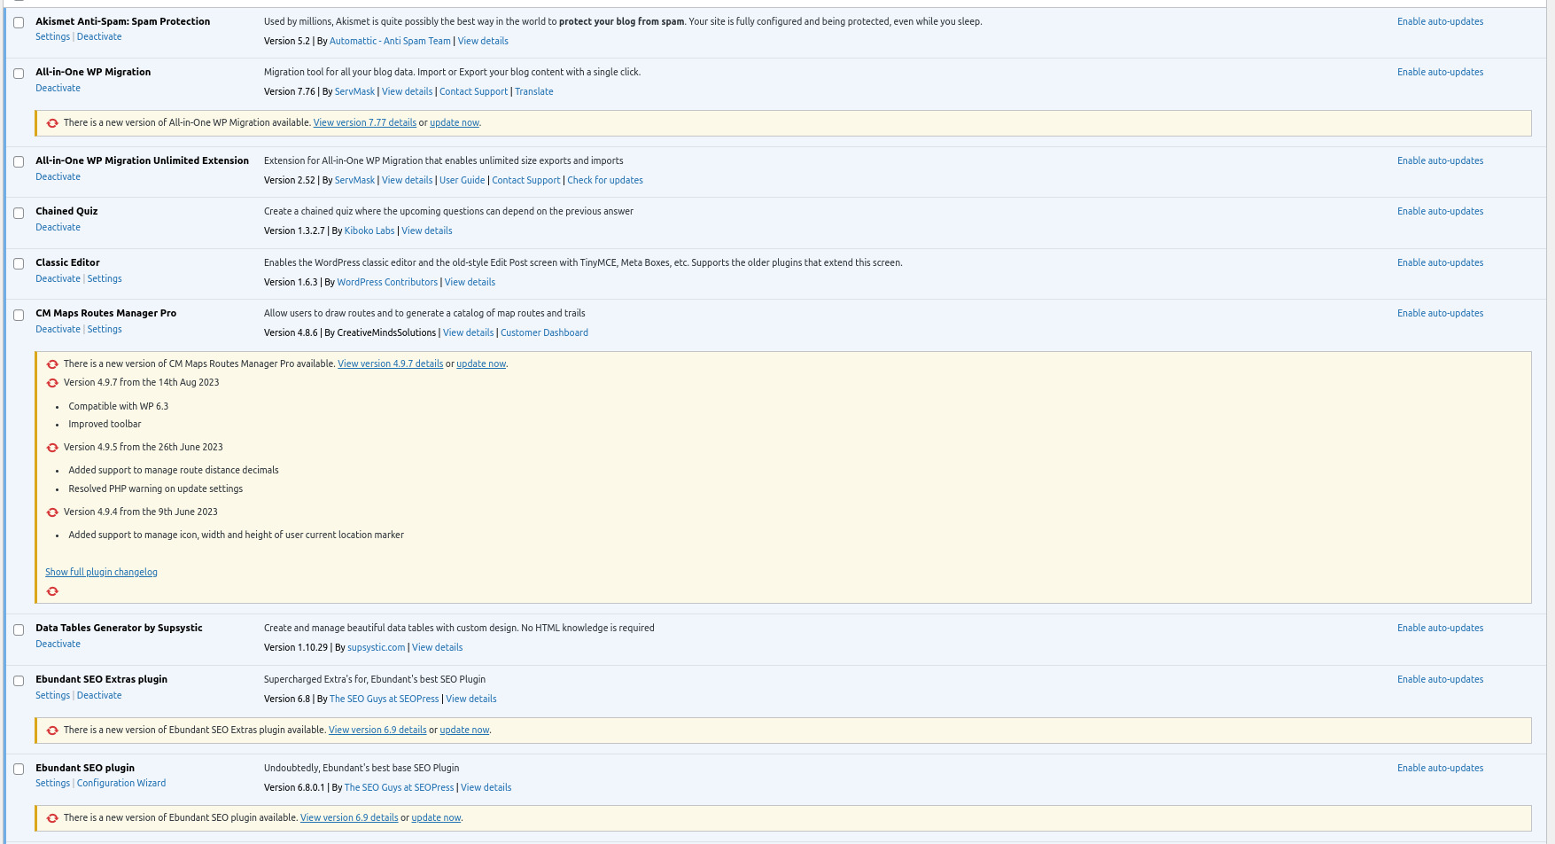1555x844 pixels.
Task: Click update icon beside Version 4.9.5 changelog
Action: click(x=52, y=448)
